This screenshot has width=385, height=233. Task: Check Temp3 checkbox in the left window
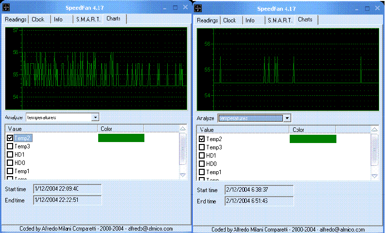pyautogui.click(x=10, y=146)
